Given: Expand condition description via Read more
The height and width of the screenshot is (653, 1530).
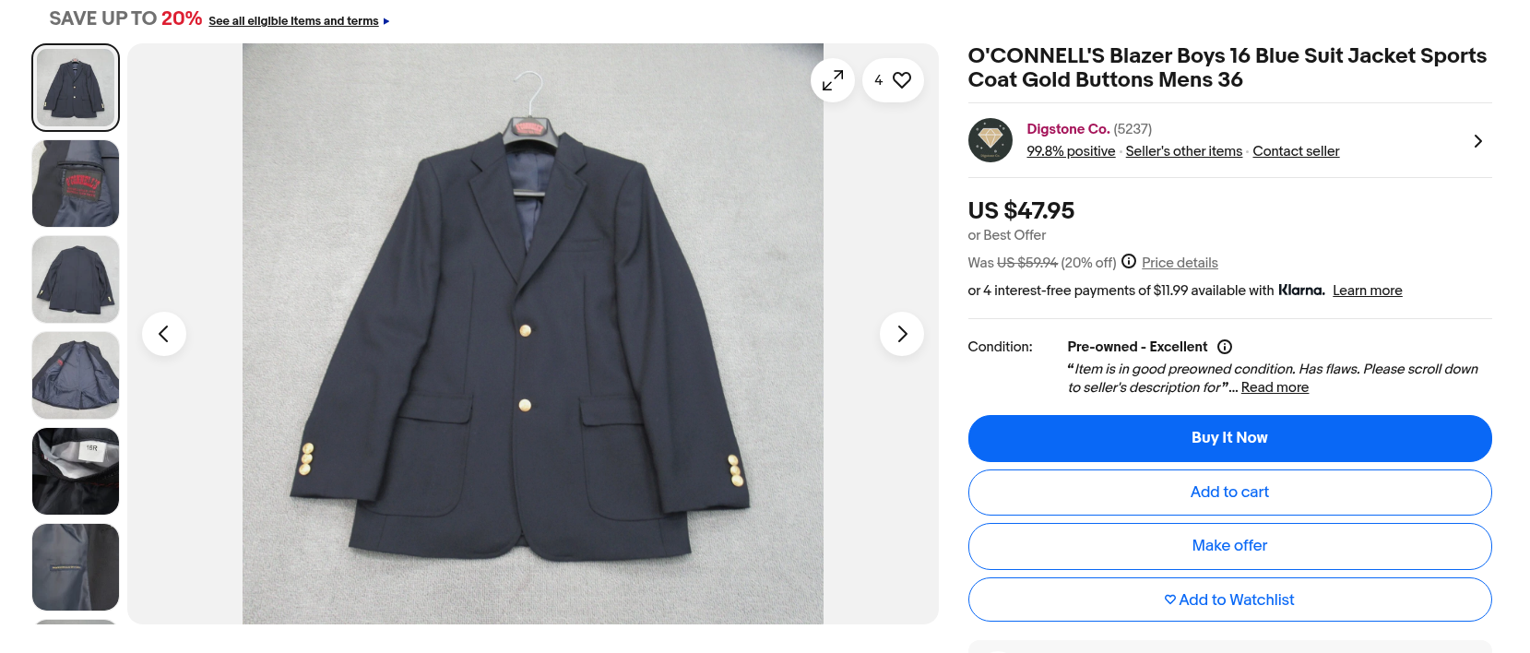Looking at the screenshot, I should pyautogui.click(x=1275, y=387).
